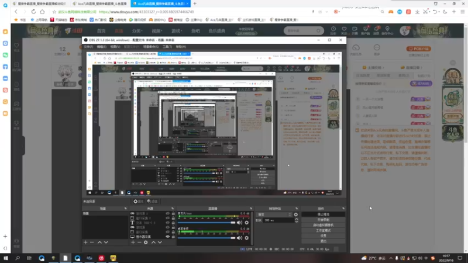Reload the browser page

coord(33,12)
